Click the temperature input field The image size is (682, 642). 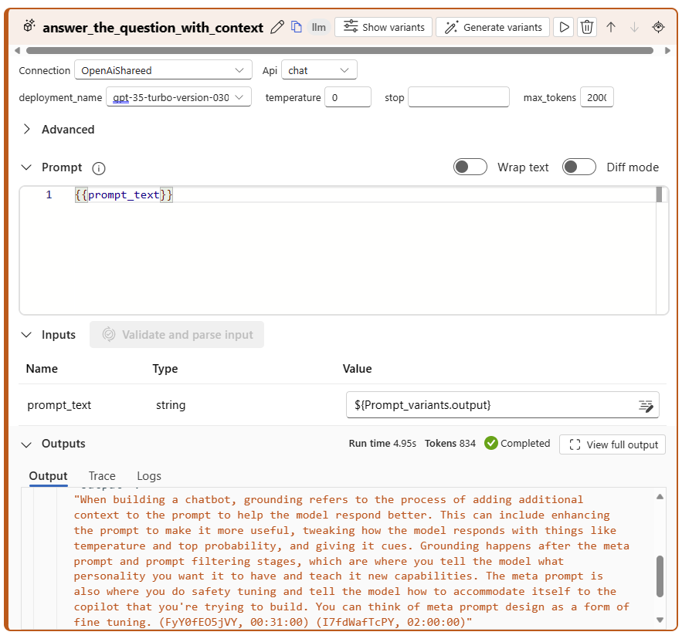pos(348,98)
